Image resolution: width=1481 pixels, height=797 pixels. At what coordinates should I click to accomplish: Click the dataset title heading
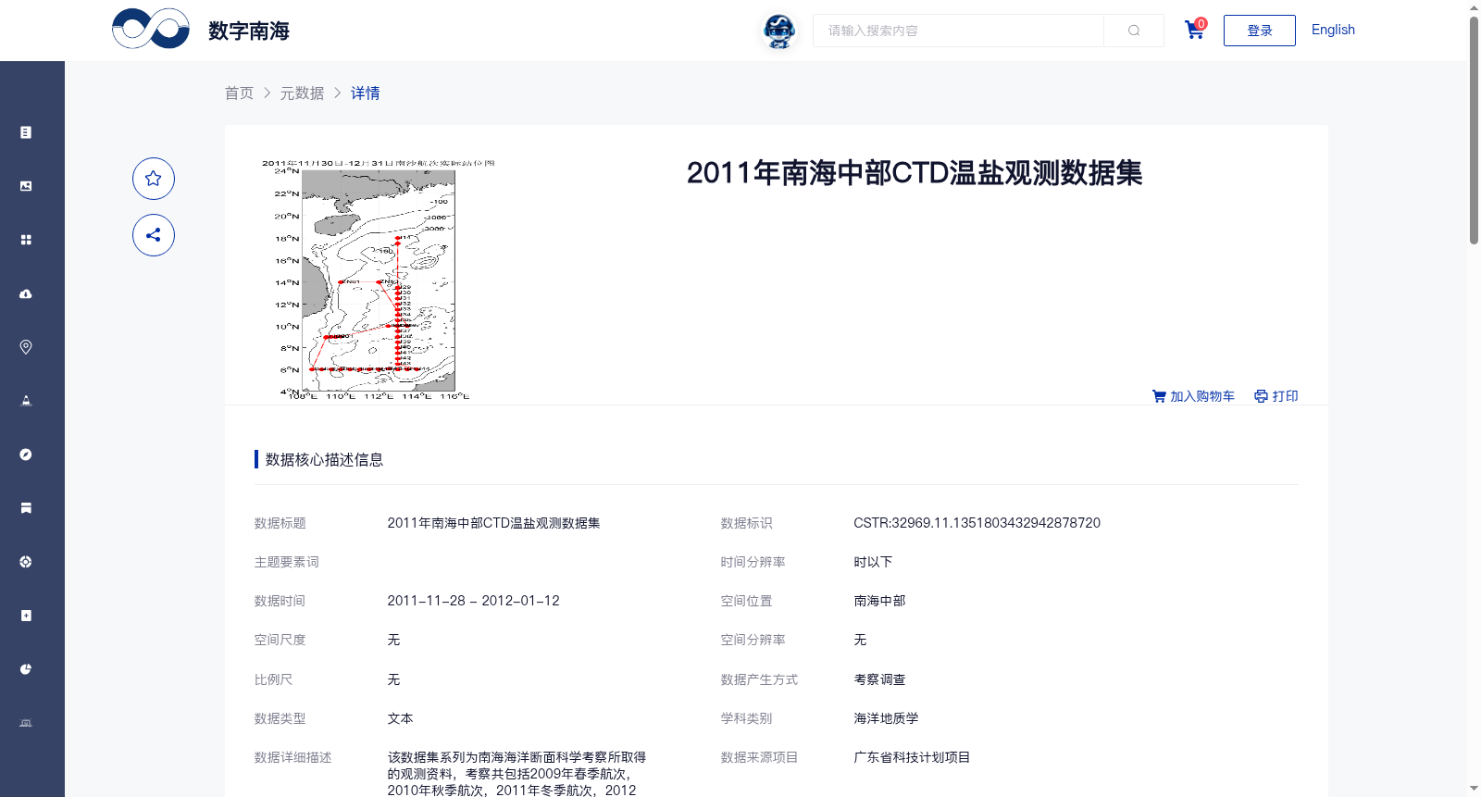coord(915,173)
